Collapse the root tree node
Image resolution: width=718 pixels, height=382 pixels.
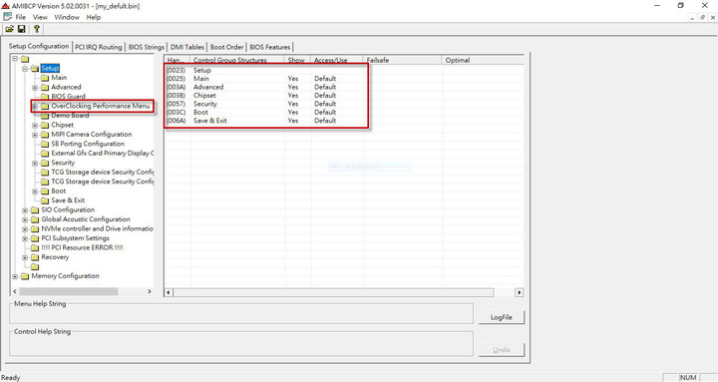coord(15,59)
